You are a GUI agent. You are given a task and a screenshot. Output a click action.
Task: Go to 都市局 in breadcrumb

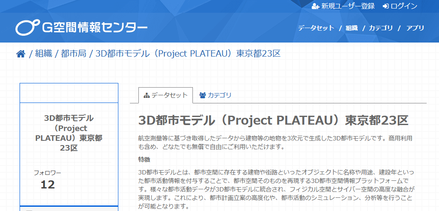click(x=74, y=54)
